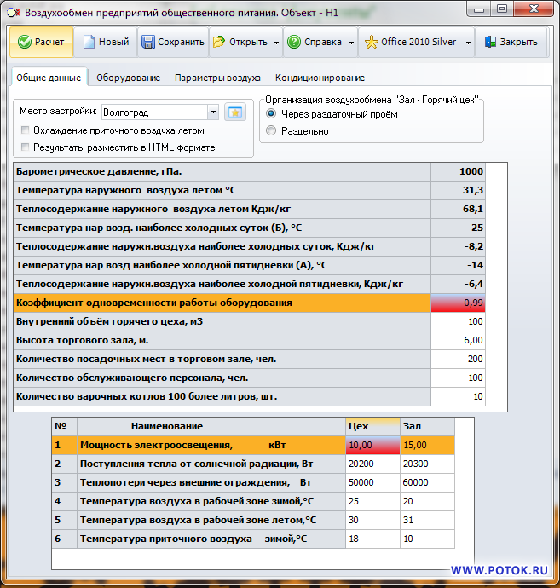Click the Расчет green checkmark icon

click(x=24, y=42)
